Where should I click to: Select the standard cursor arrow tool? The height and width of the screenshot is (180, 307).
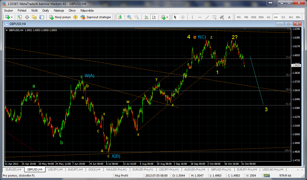click(175, 17)
